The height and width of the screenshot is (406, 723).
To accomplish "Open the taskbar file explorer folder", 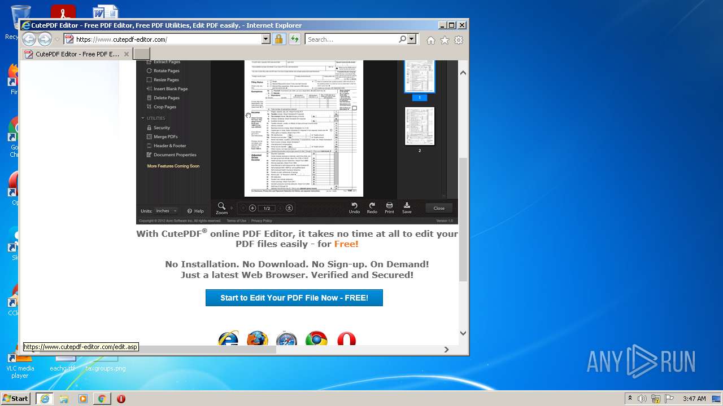I will 64,399.
